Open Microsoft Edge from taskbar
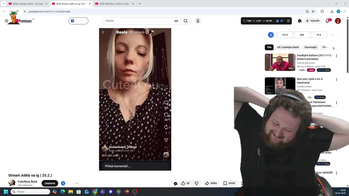This screenshot has height=196, width=349. pyautogui.click(x=63, y=192)
